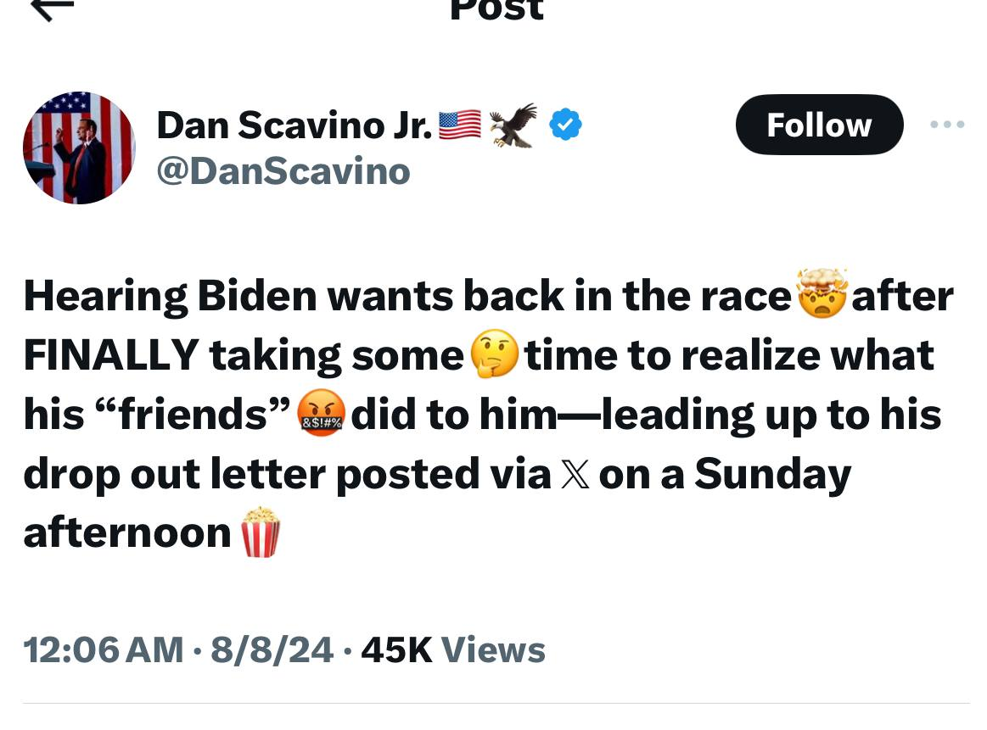Click the eagle emoji beside the name
This screenshot has width=987, height=730.
coord(513,125)
